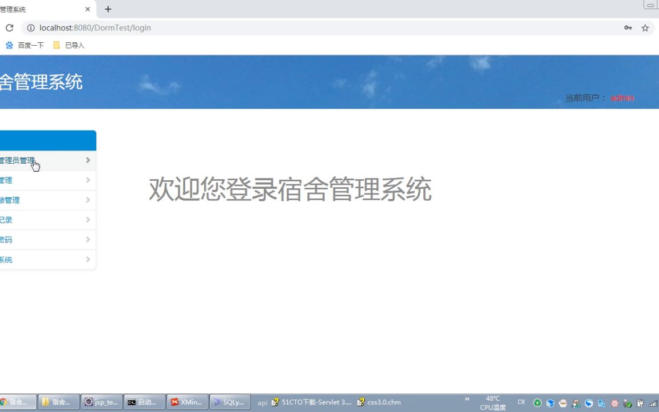
Task: Open the XMind window from the taskbar
Action: [x=187, y=402]
